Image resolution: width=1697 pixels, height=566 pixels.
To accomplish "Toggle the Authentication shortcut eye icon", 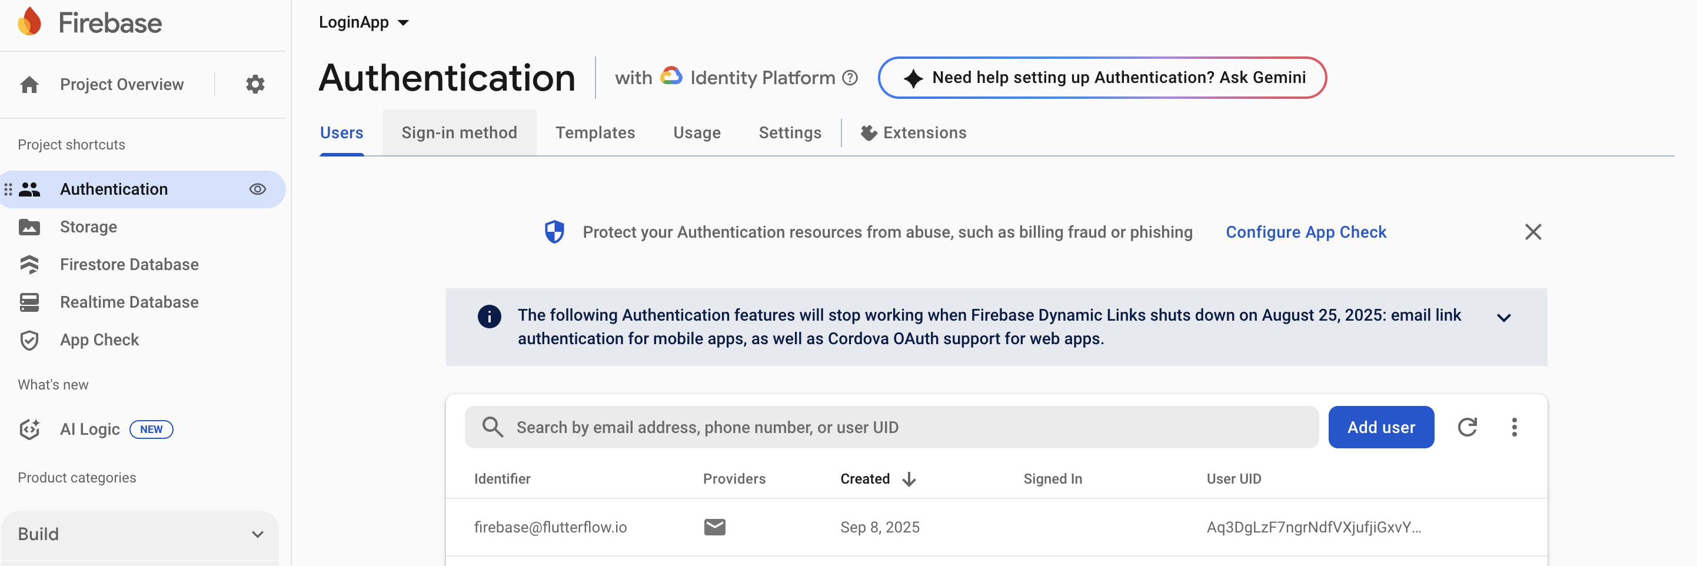I will (258, 190).
